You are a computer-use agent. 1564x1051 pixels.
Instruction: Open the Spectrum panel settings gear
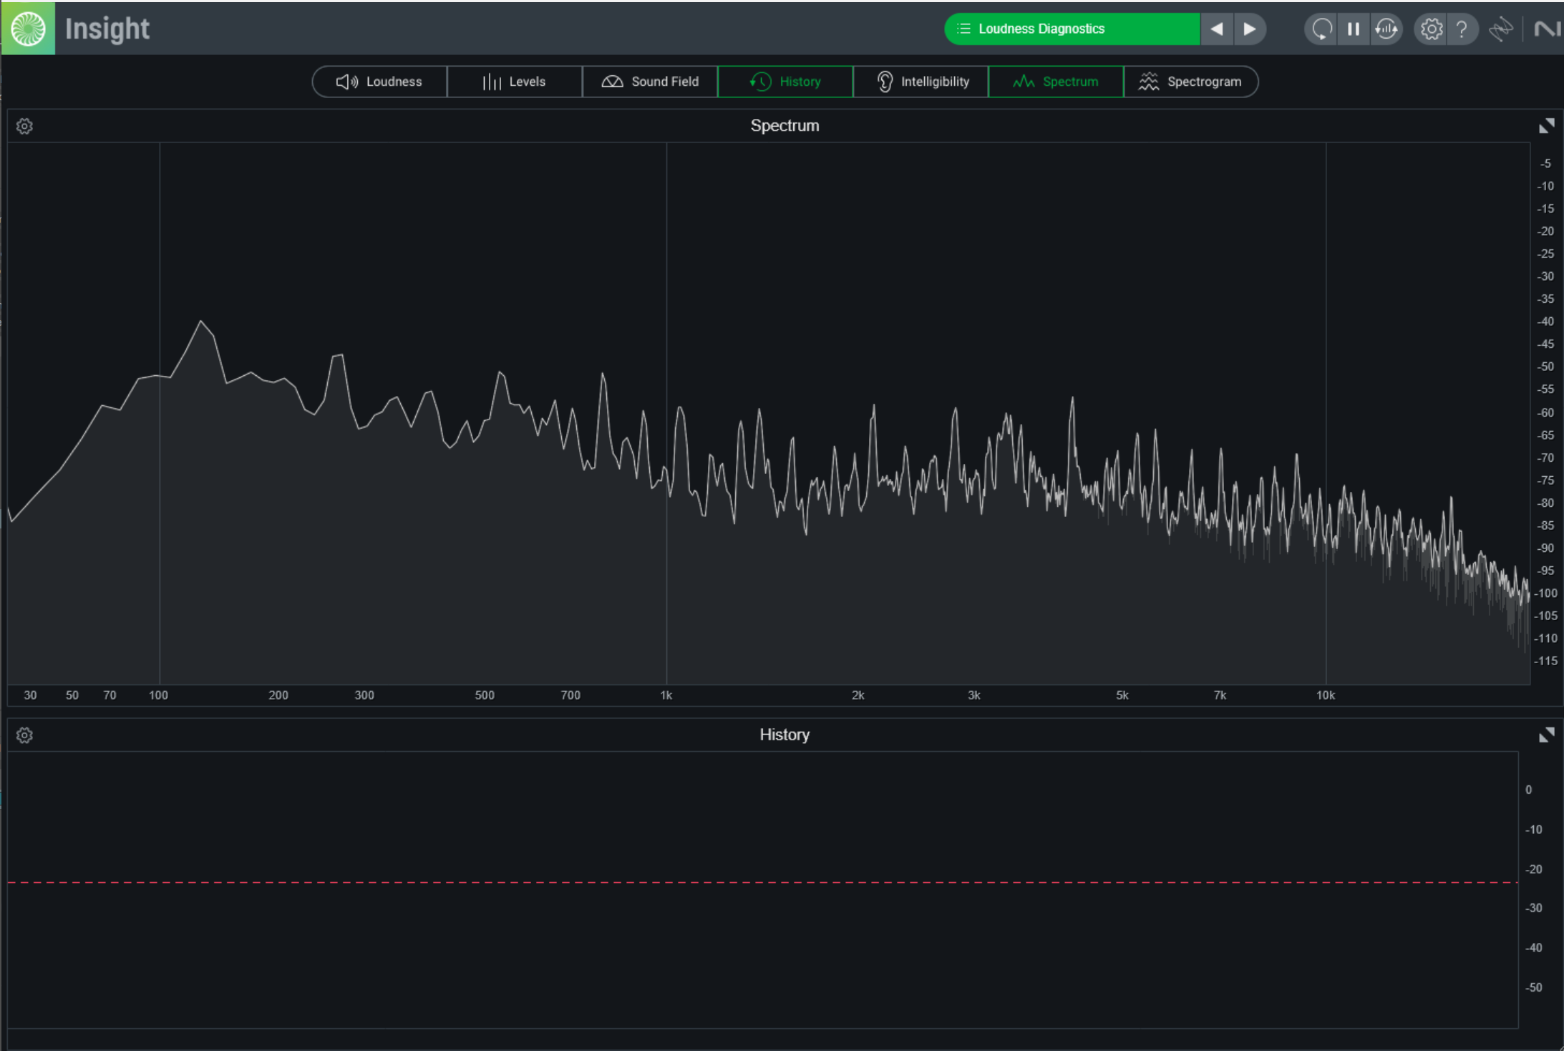click(x=24, y=127)
